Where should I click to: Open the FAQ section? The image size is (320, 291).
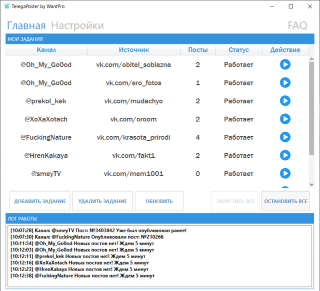tap(297, 25)
